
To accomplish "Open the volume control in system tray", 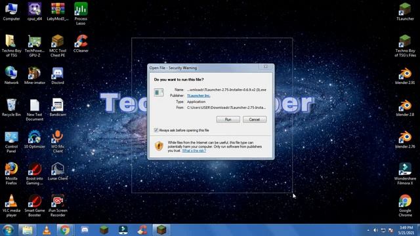I will pos(375,230).
